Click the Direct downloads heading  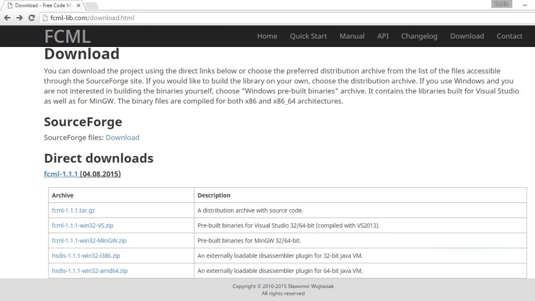coord(99,159)
